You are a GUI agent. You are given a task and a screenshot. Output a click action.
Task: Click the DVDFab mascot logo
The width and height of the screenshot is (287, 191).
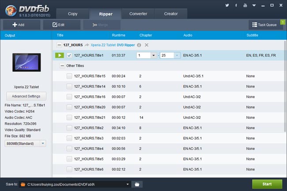tap(11, 11)
